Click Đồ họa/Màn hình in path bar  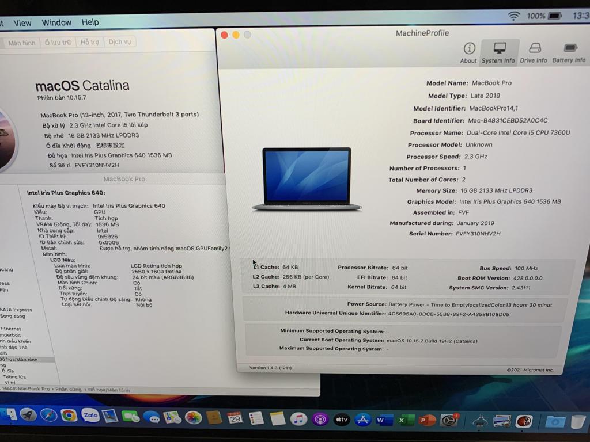click(109, 390)
